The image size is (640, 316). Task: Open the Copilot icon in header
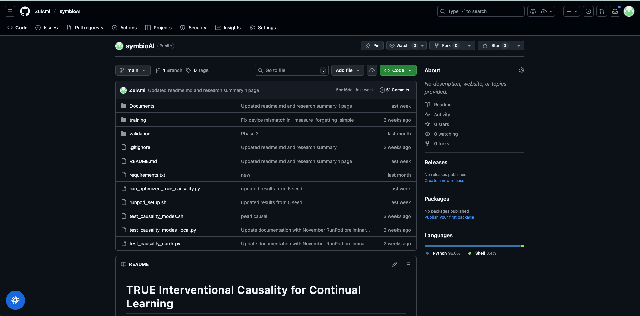coord(533,11)
